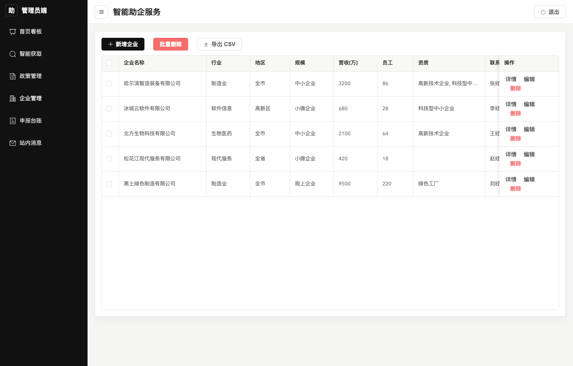Click the 新增企业 button

[123, 44]
